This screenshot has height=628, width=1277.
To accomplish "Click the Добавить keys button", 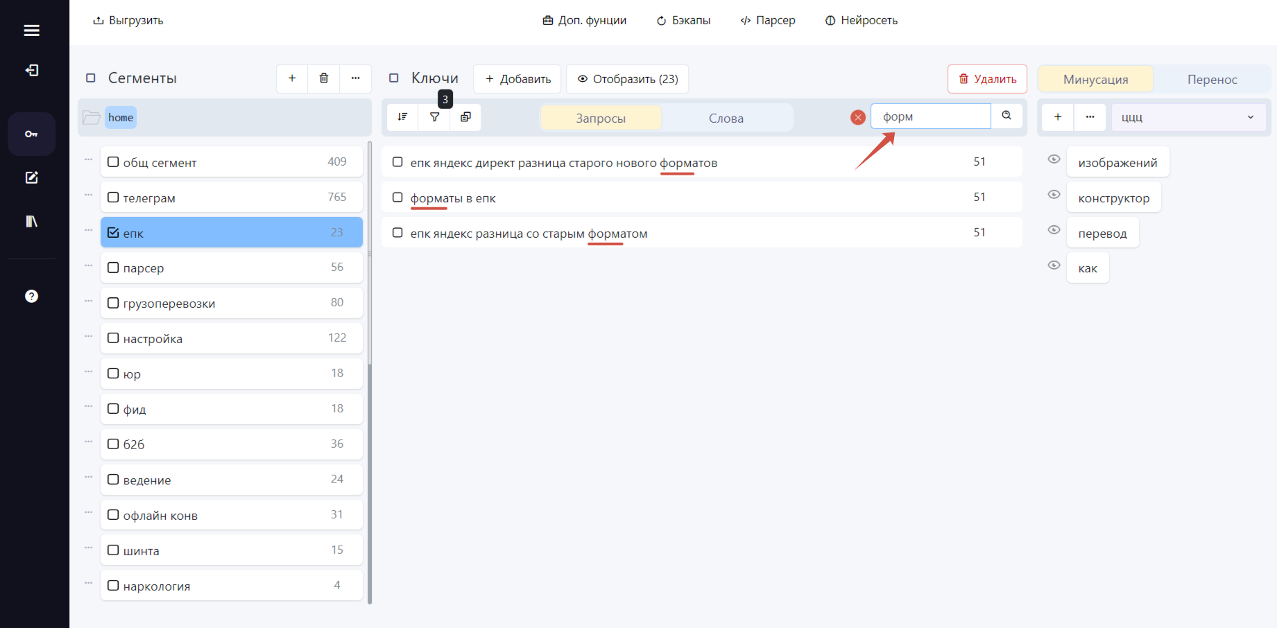I will (x=518, y=79).
